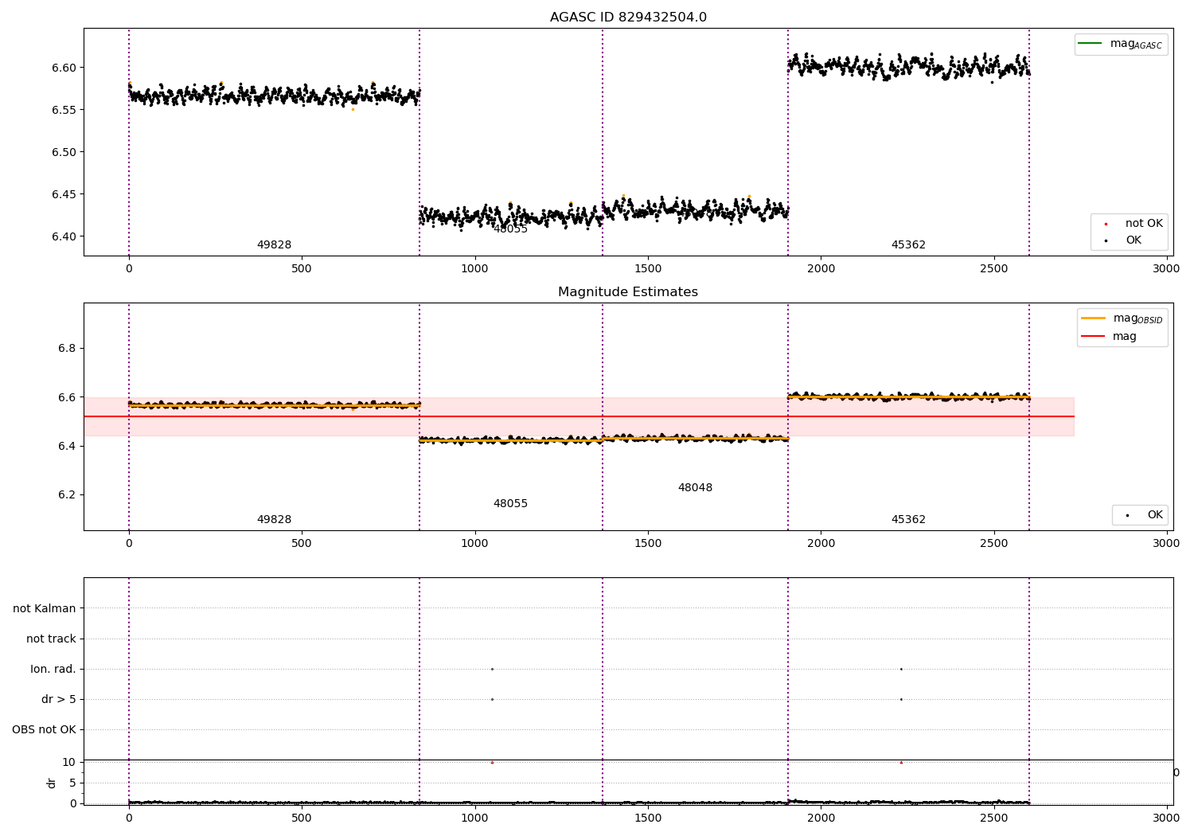The image size is (1194, 836).
Task: Click the 49828 label in top plot
Action: click(274, 245)
